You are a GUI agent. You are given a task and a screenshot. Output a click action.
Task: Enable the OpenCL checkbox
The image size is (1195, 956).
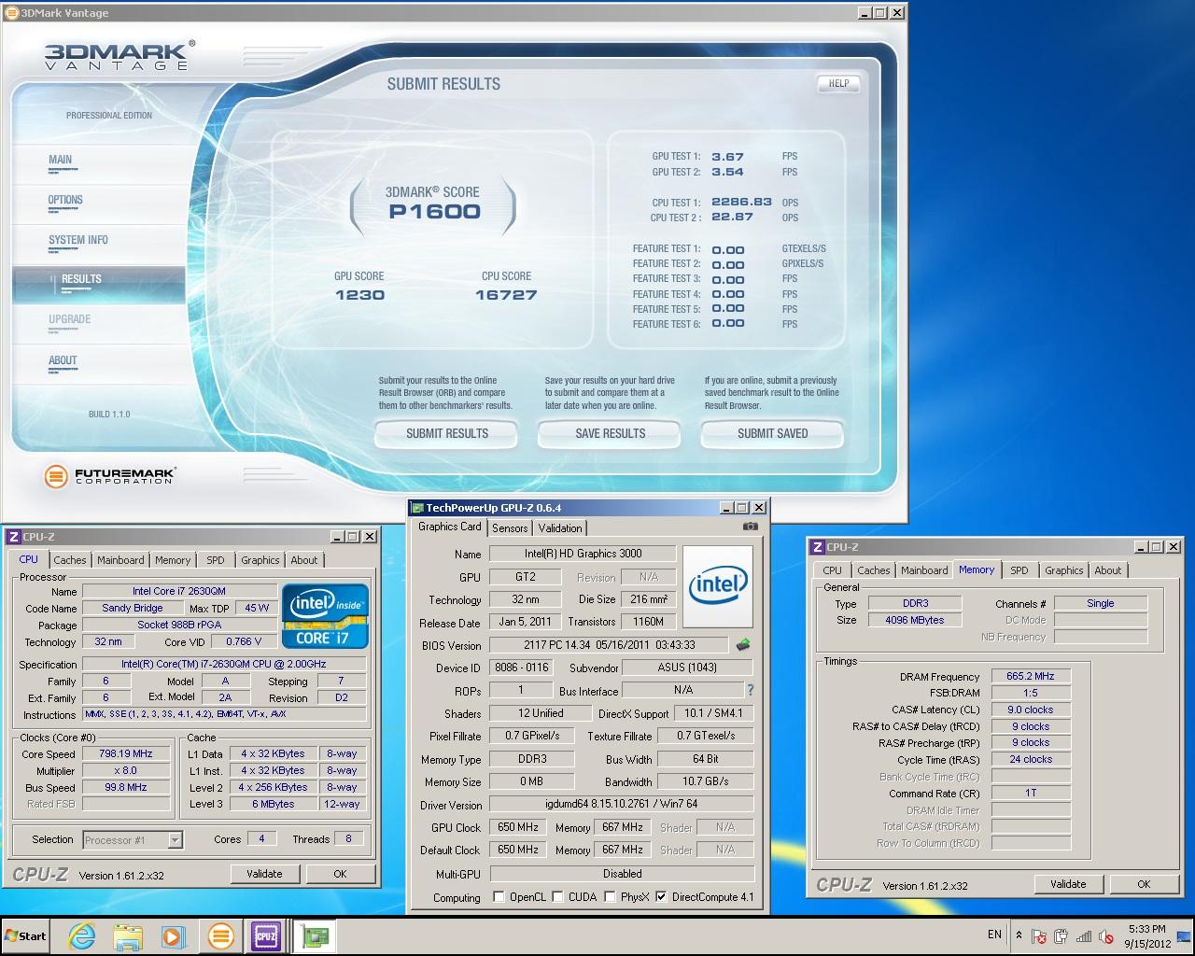coord(500,897)
